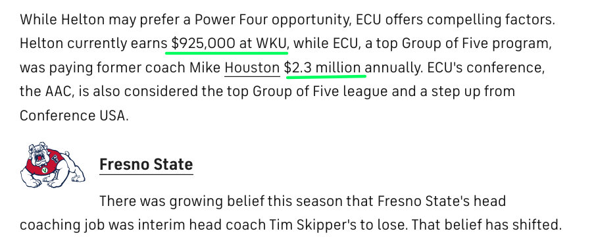Click the phrase Helton currently earns
The width and height of the screenshot is (596, 252).
pyautogui.click(x=93, y=44)
